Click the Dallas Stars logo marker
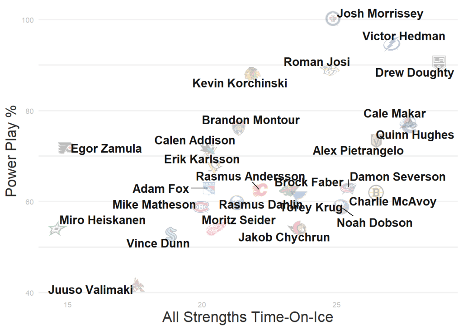Viewport: 463px width, 330px height. pyautogui.click(x=57, y=228)
